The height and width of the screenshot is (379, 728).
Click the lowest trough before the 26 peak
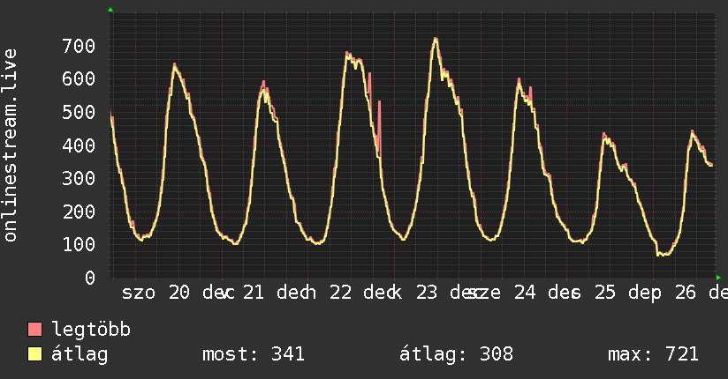point(662,254)
